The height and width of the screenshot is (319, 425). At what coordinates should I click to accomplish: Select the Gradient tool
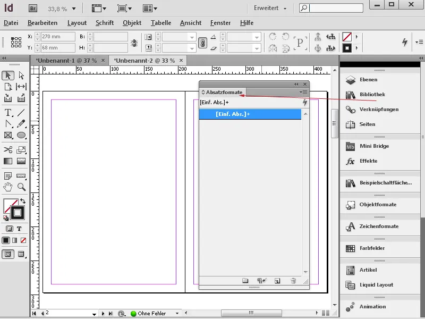7,161
